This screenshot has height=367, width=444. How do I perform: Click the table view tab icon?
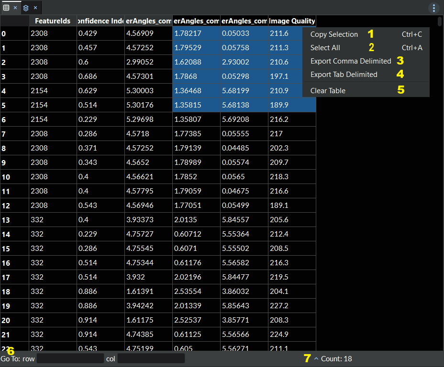(x=6, y=8)
